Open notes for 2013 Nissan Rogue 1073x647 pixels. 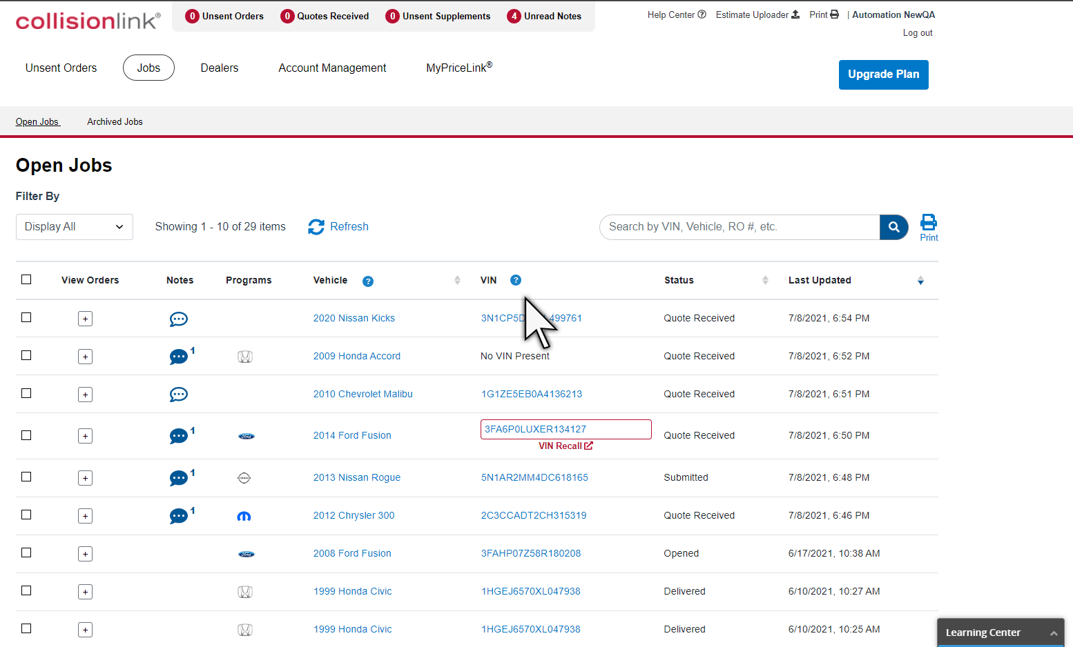(179, 478)
